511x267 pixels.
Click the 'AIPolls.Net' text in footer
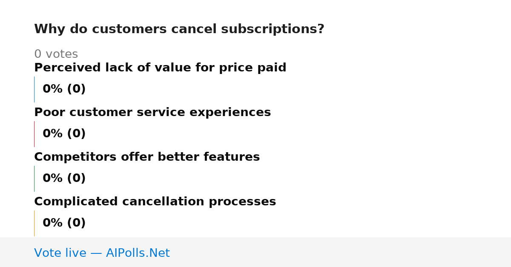[138, 253]
